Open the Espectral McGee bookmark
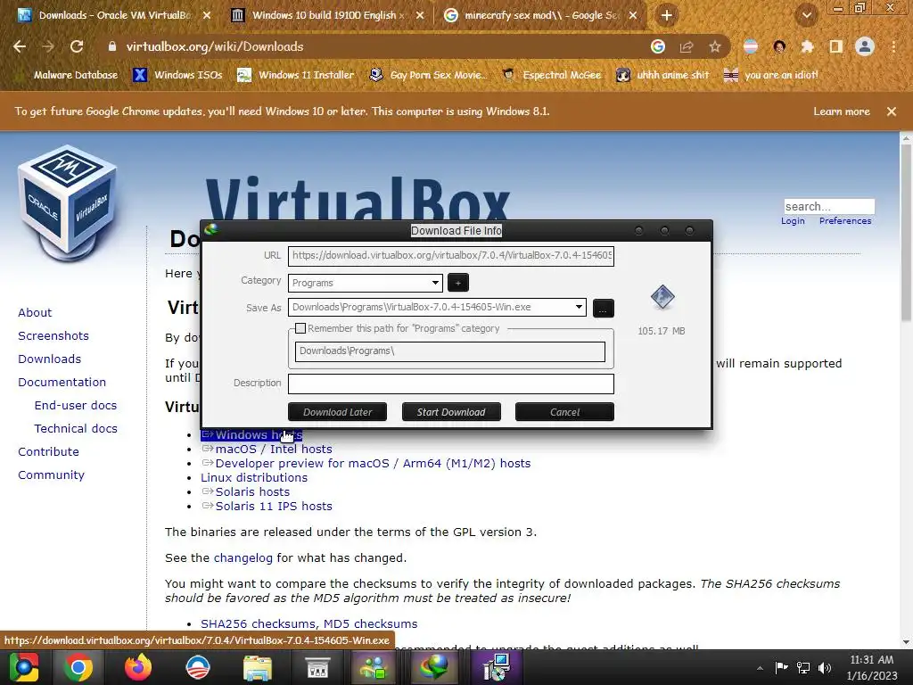The height and width of the screenshot is (685, 913). 551,75
